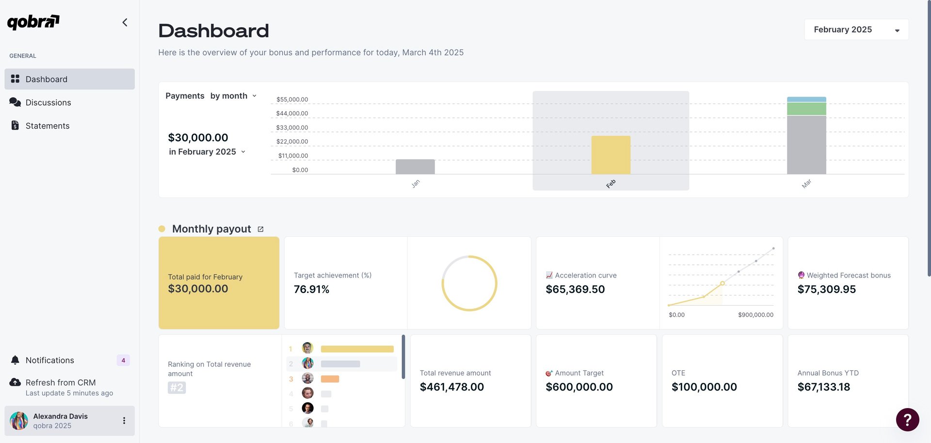Open the February 2025 period dropdown
The height and width of the screenshot is (443, 931).
(x=856, y=30)
